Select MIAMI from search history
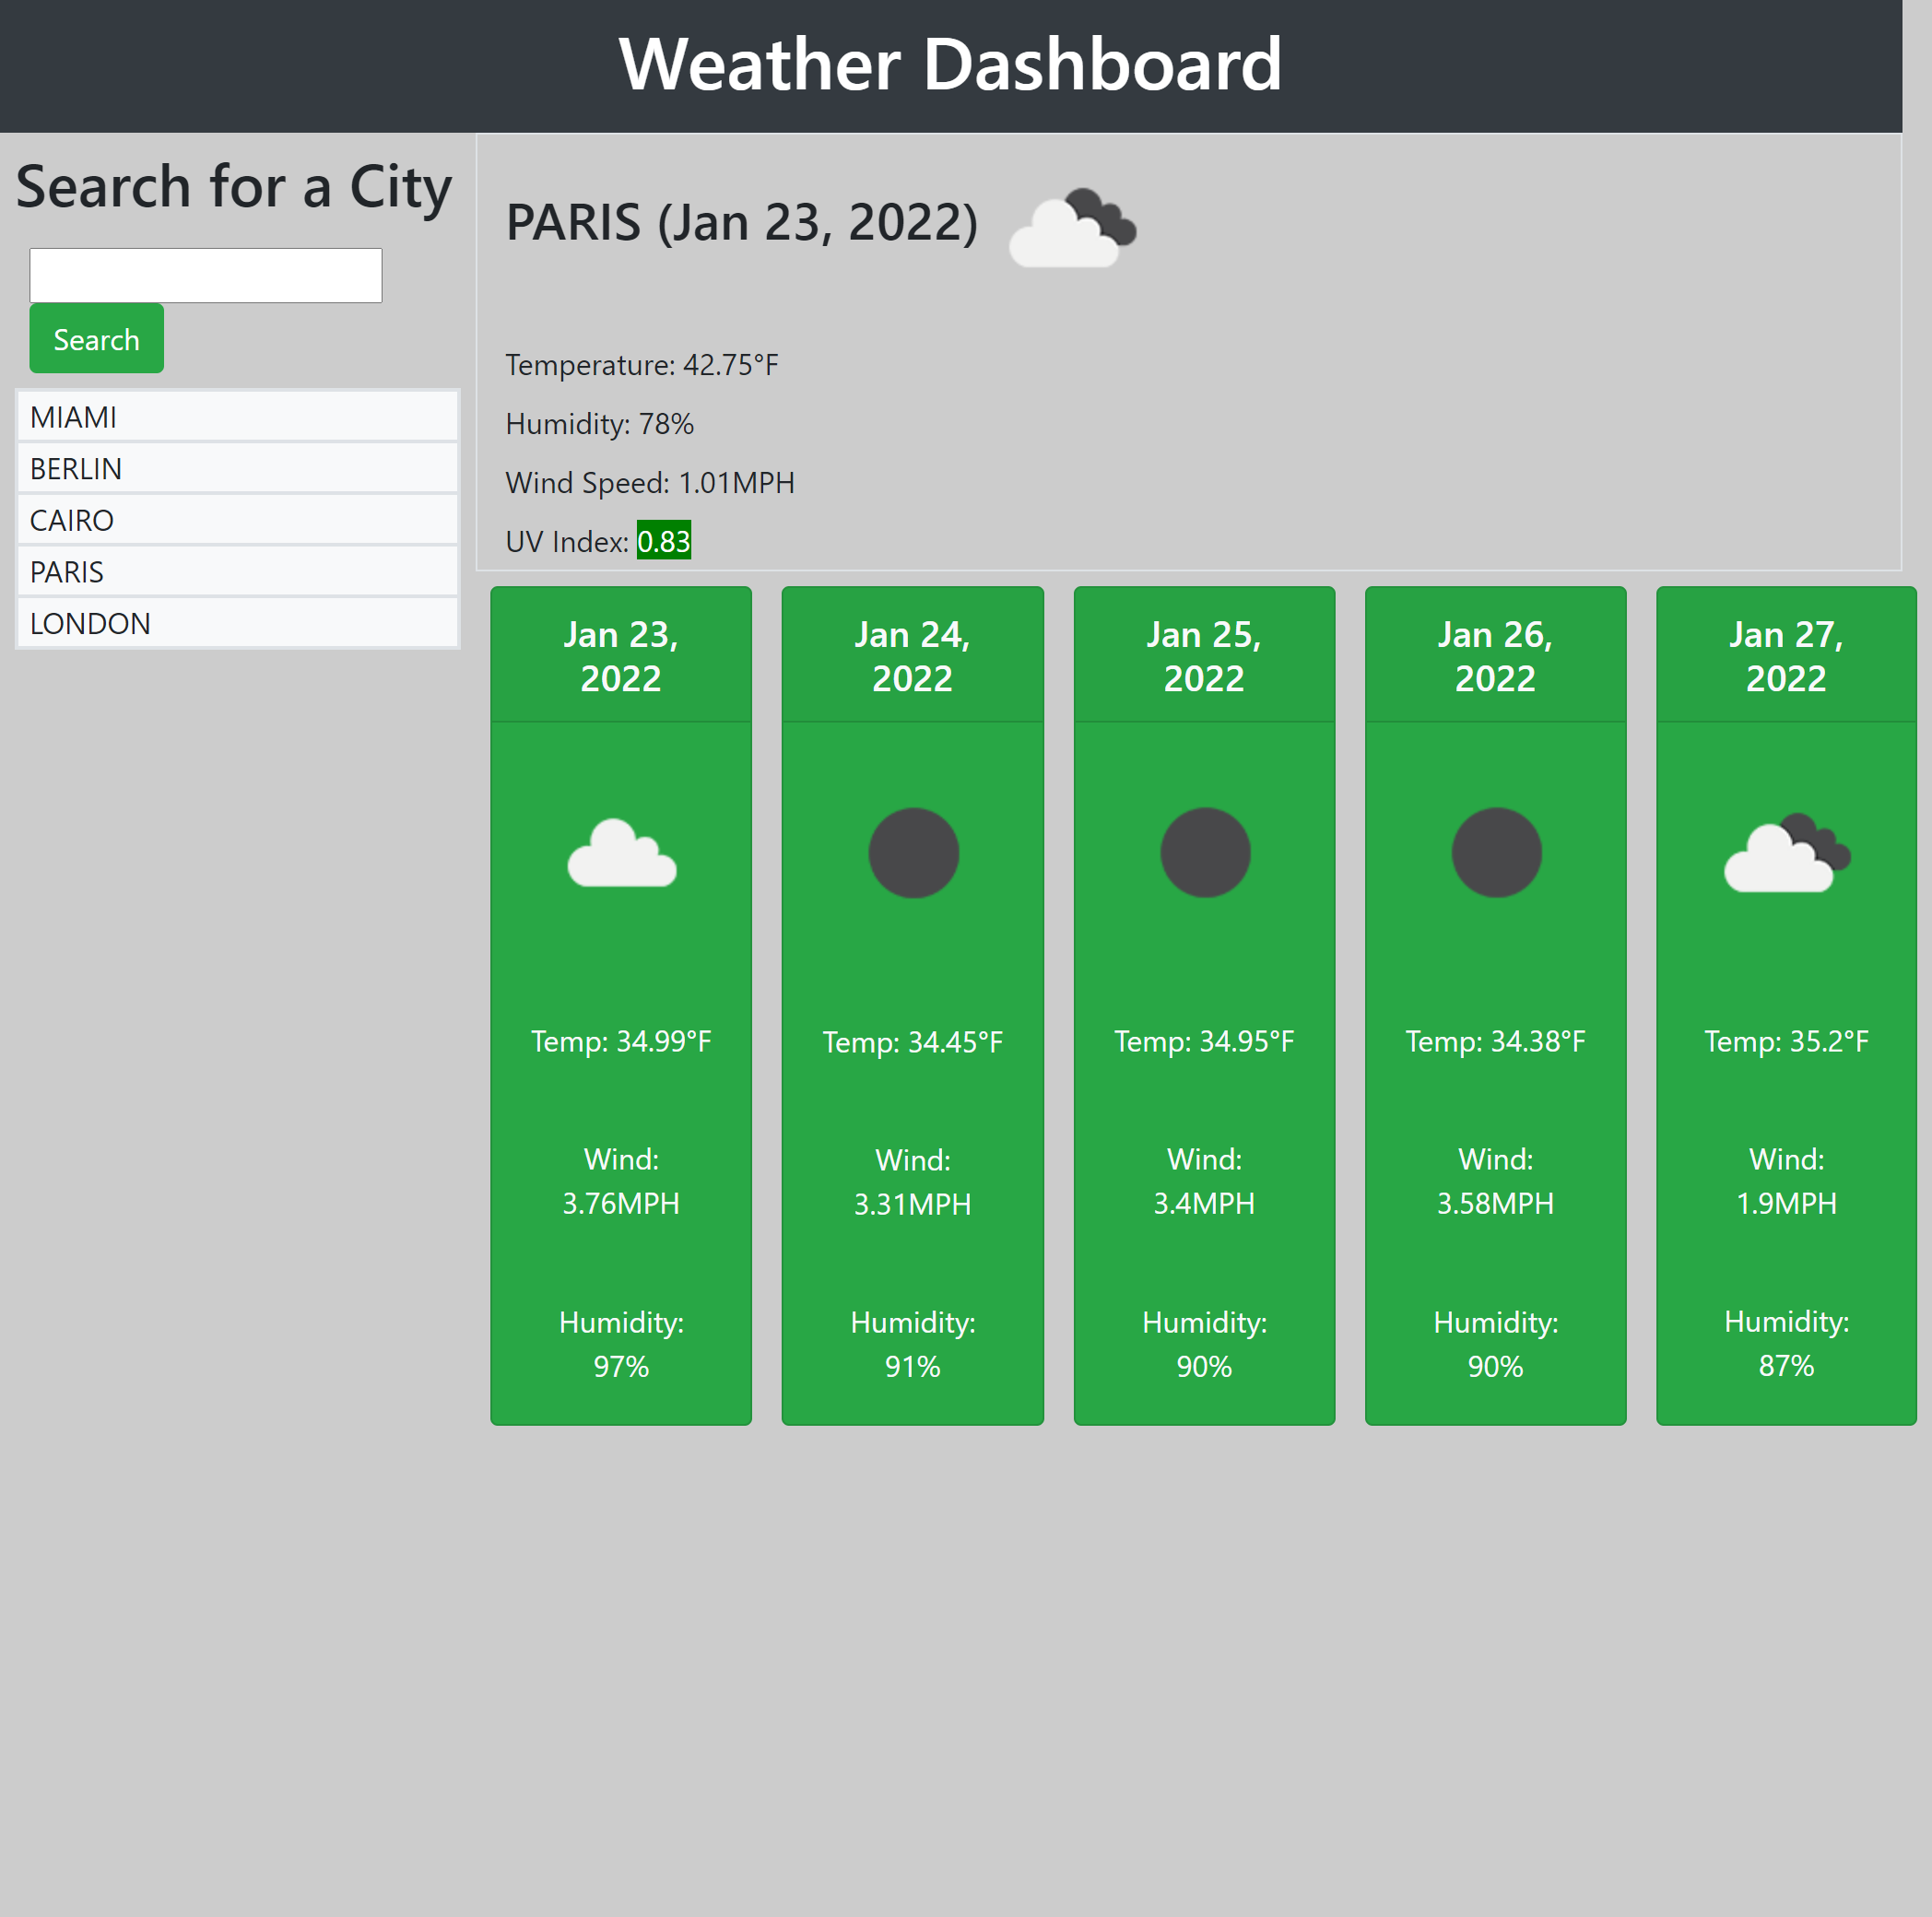This screenshot has width=1932, height=1917. click(237, 417)
